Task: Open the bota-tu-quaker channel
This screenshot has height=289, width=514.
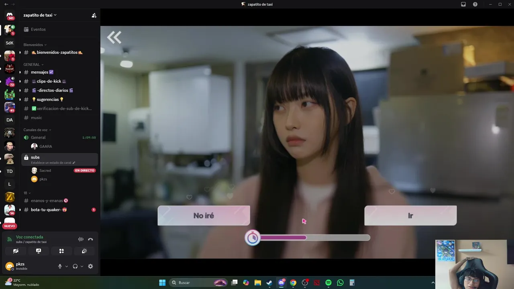Action: coord(59,210)
